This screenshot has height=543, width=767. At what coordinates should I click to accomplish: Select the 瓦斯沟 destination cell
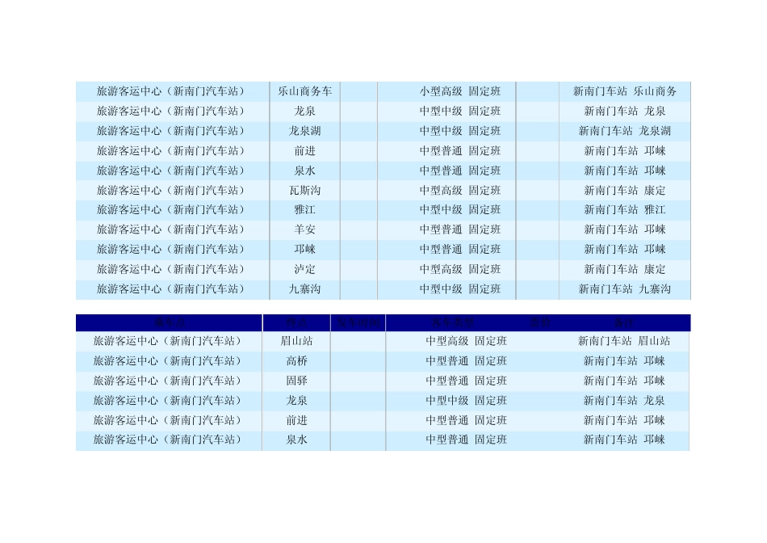[x=304, y=191]
